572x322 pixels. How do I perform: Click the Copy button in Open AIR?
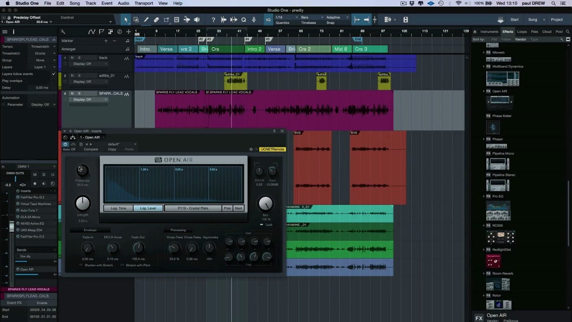click(x=112, y=149)
